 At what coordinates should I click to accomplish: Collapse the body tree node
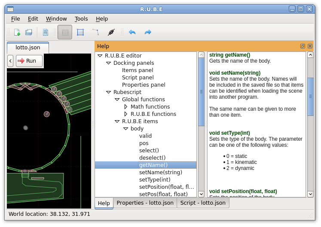coord(126,129)
